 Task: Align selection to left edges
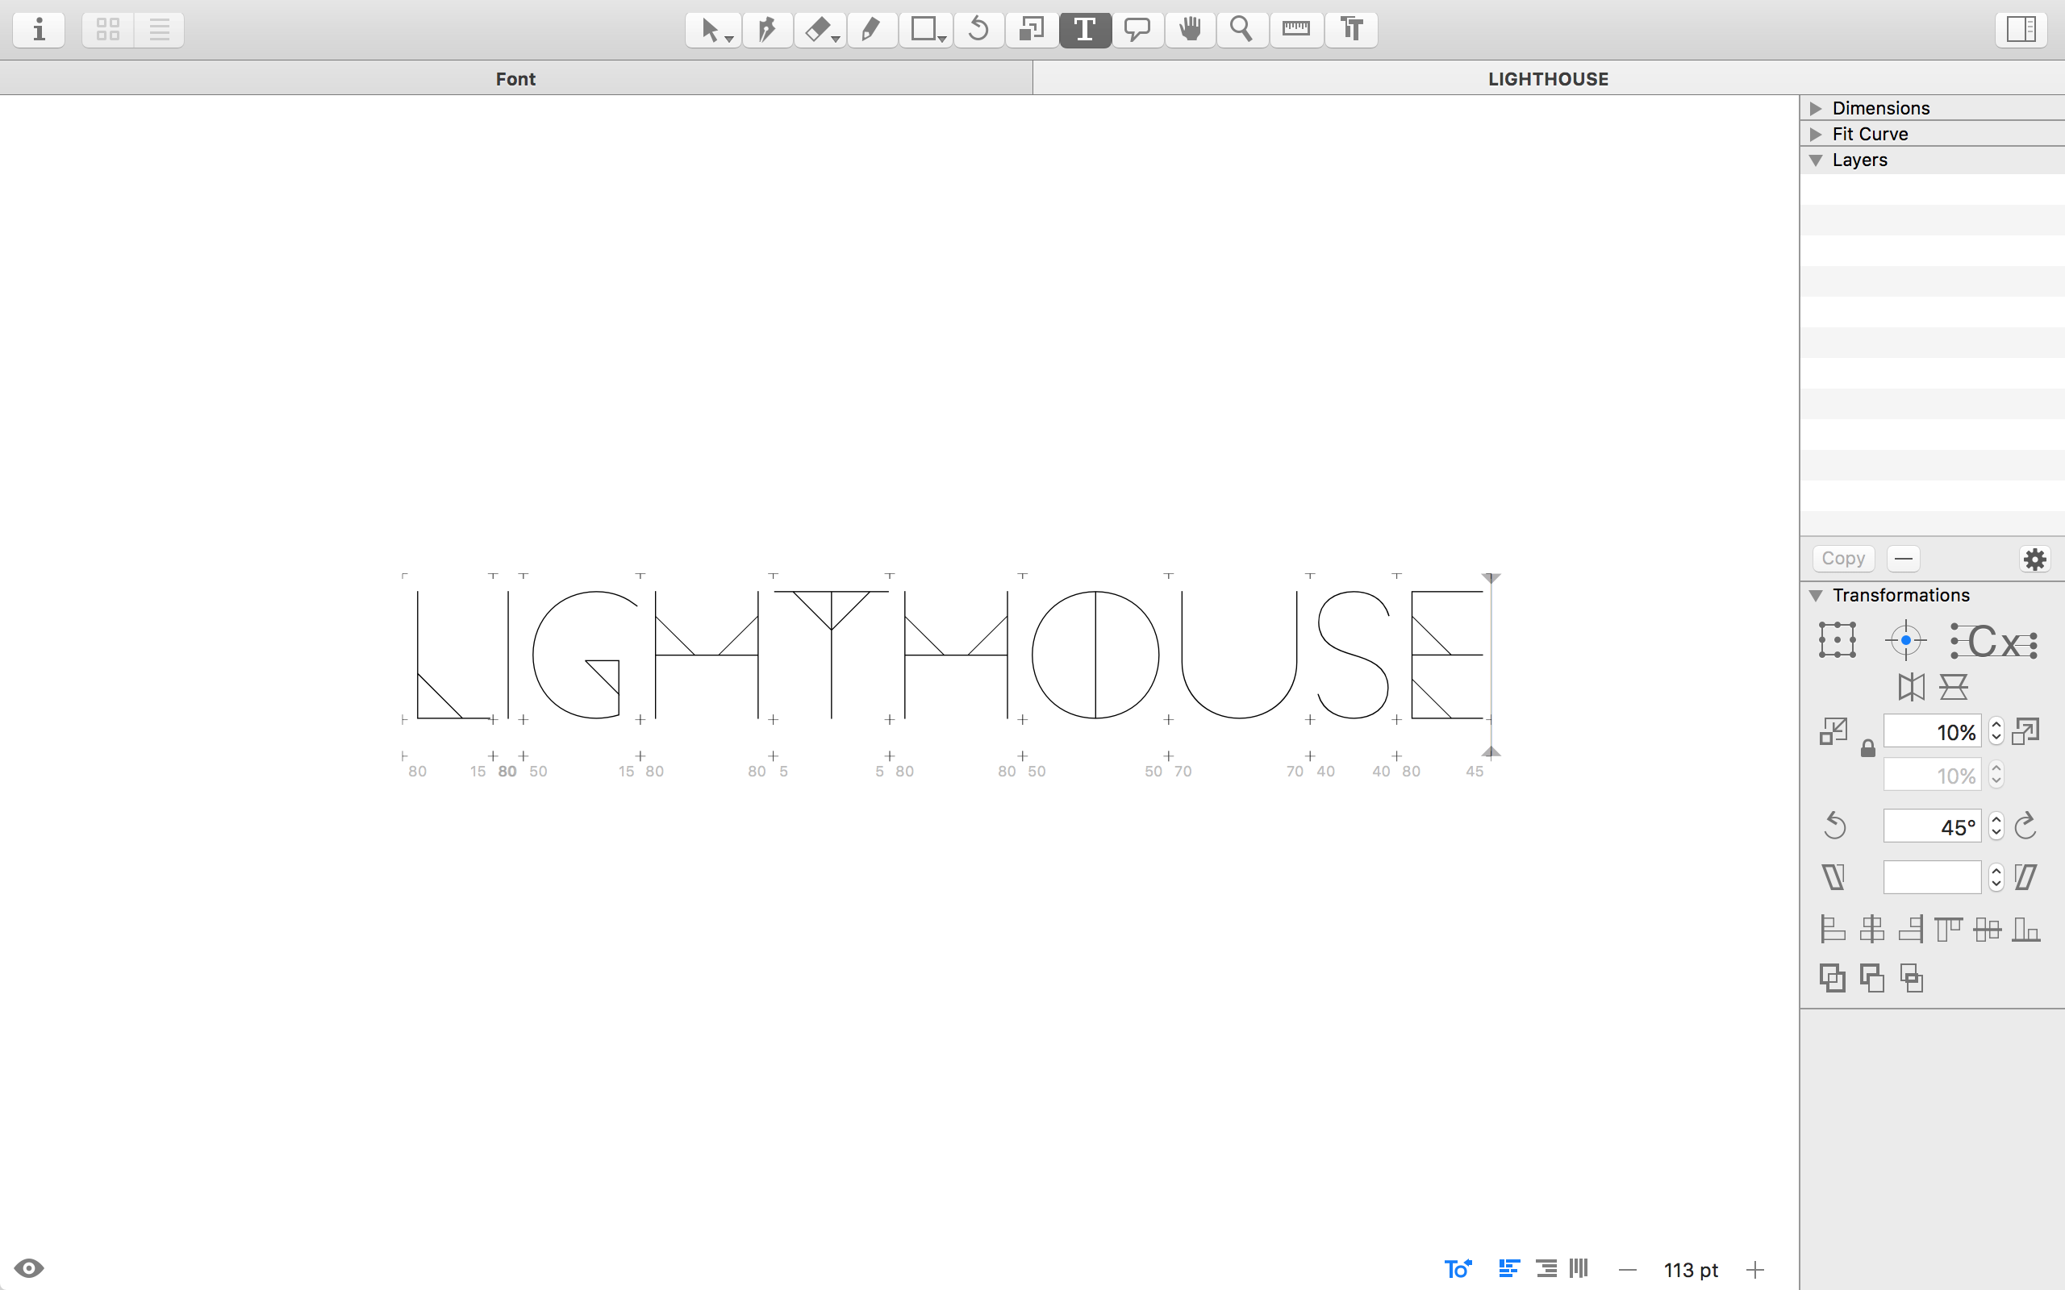pyautogui.click(x=1832, y=929)
